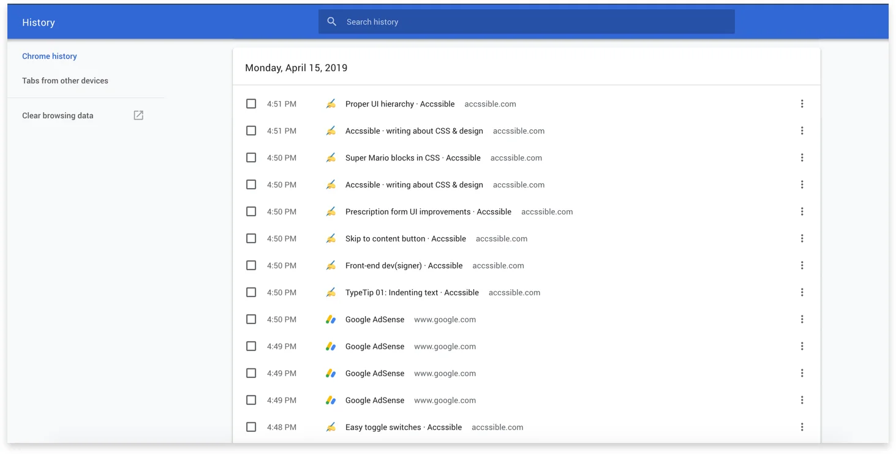Click the Accssible favicon beside Proper UI hierarchy
The image size is (896, 454).
click(x=331, y=104)
